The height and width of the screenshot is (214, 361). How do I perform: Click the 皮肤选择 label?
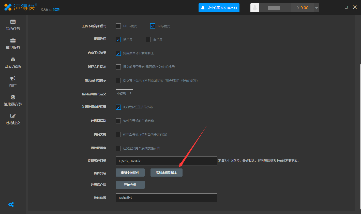(100, 39)
